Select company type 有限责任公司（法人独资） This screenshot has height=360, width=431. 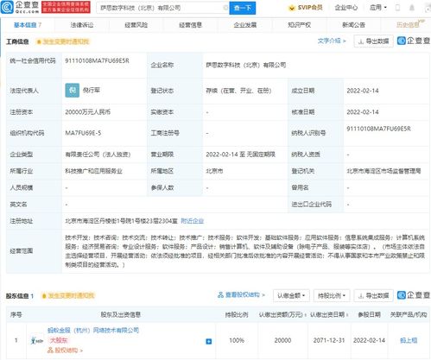(x=98, y=155)
